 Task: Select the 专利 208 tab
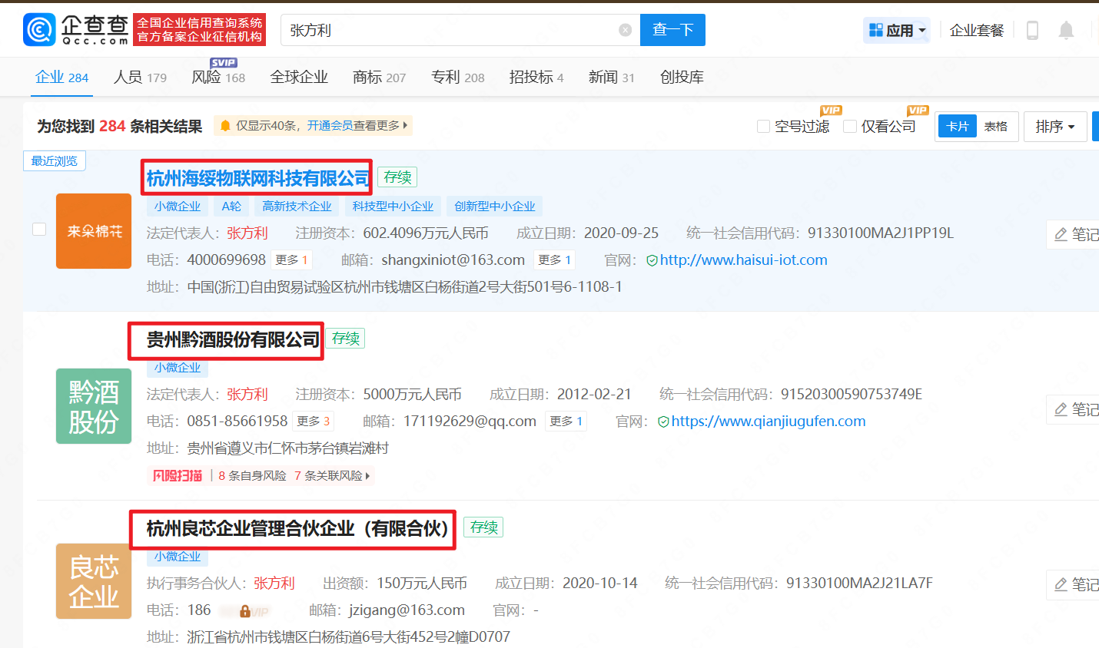tap(458, 77)
